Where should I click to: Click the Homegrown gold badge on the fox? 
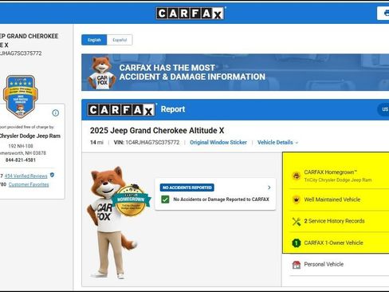pos(131,199)
